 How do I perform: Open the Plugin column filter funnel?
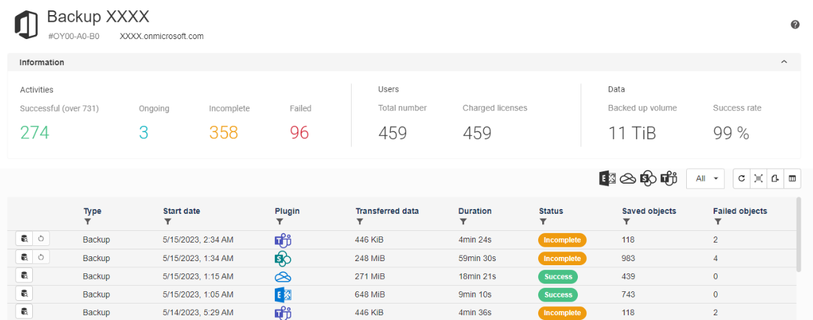[279, 221]
